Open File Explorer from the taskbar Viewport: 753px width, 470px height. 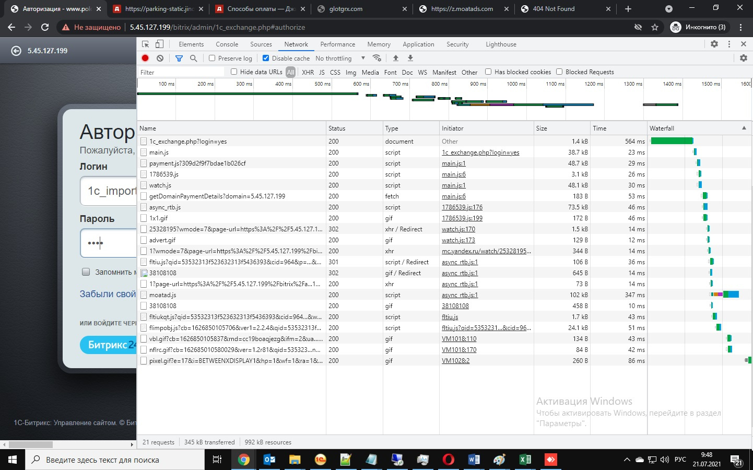tap(295, 460)
